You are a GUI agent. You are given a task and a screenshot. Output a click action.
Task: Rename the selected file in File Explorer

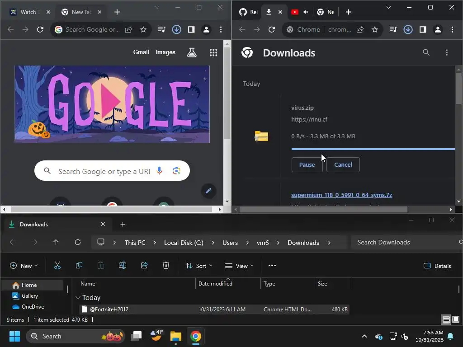[123, 266]
